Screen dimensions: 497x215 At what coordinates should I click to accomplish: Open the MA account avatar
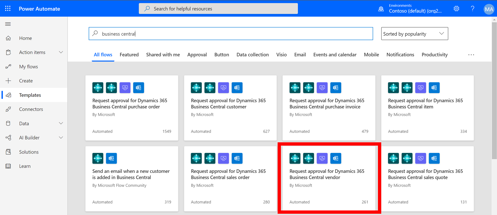pos(489,9)
